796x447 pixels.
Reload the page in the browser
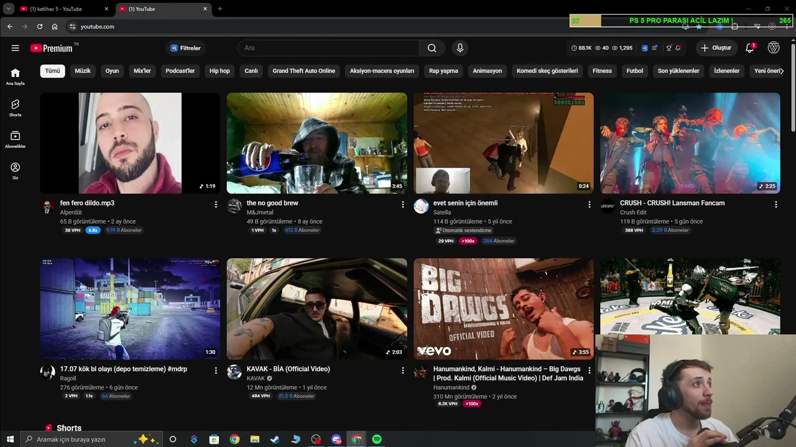tap(40, 27)
